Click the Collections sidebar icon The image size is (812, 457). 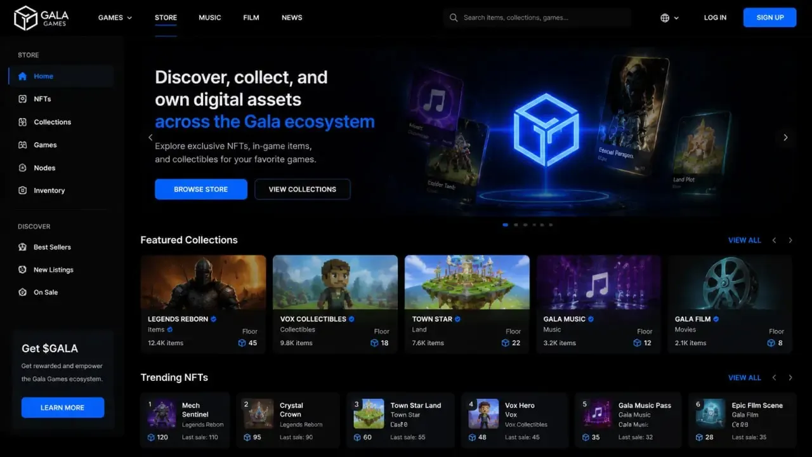(23, 122)
